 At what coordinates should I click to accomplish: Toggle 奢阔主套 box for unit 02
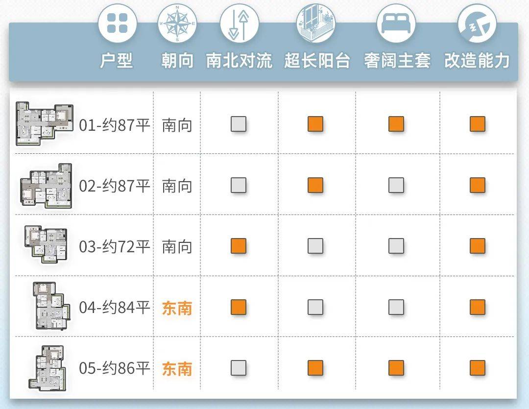point(396,185)
